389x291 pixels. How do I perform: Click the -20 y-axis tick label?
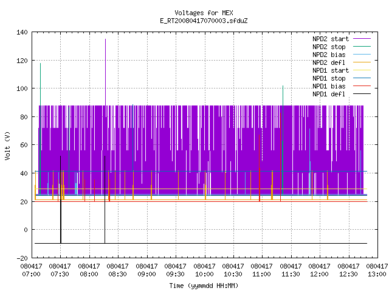(22, 258)
